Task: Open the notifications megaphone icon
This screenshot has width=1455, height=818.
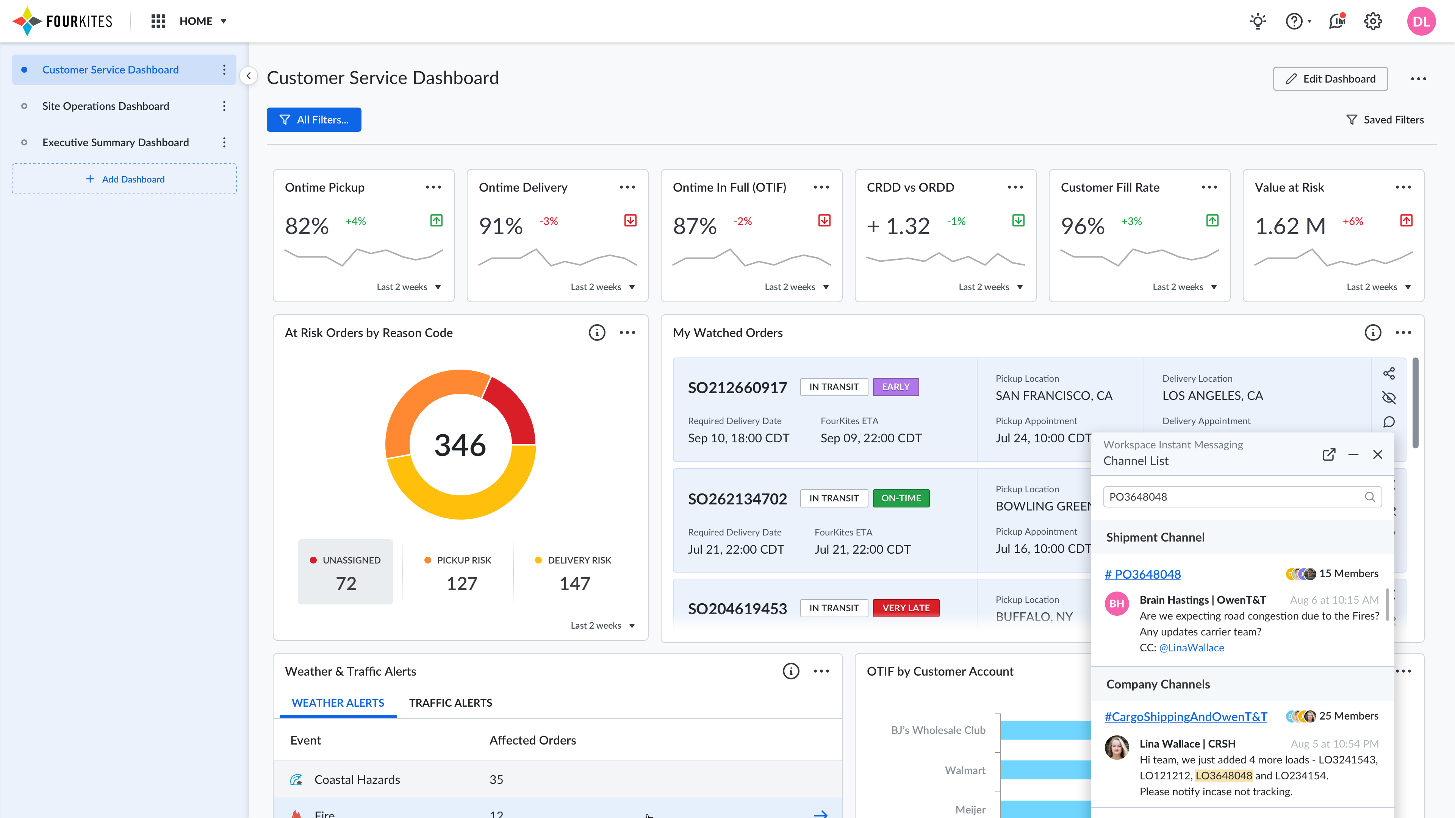Action: (1337, 21)
